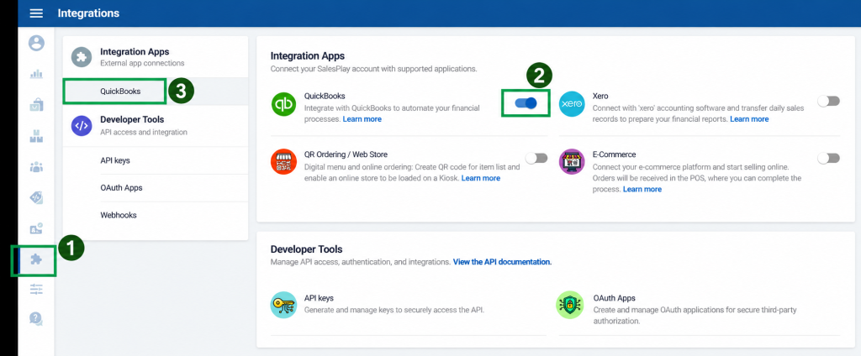Screen dimensions: 861x356
Task: Select the puzzle piece Integrations icon
Action: pyautogui.click(x=36, y=260)
